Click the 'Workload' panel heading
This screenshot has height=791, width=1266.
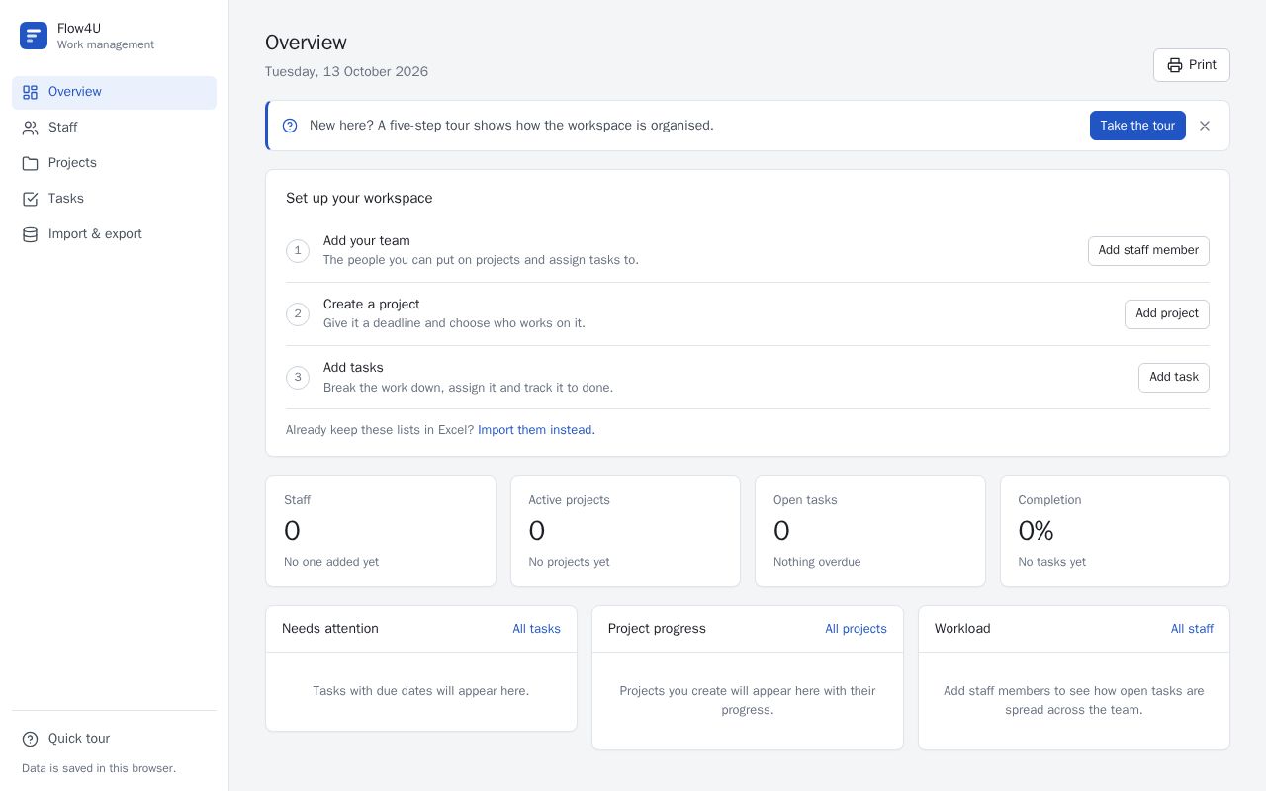[962, 629]
